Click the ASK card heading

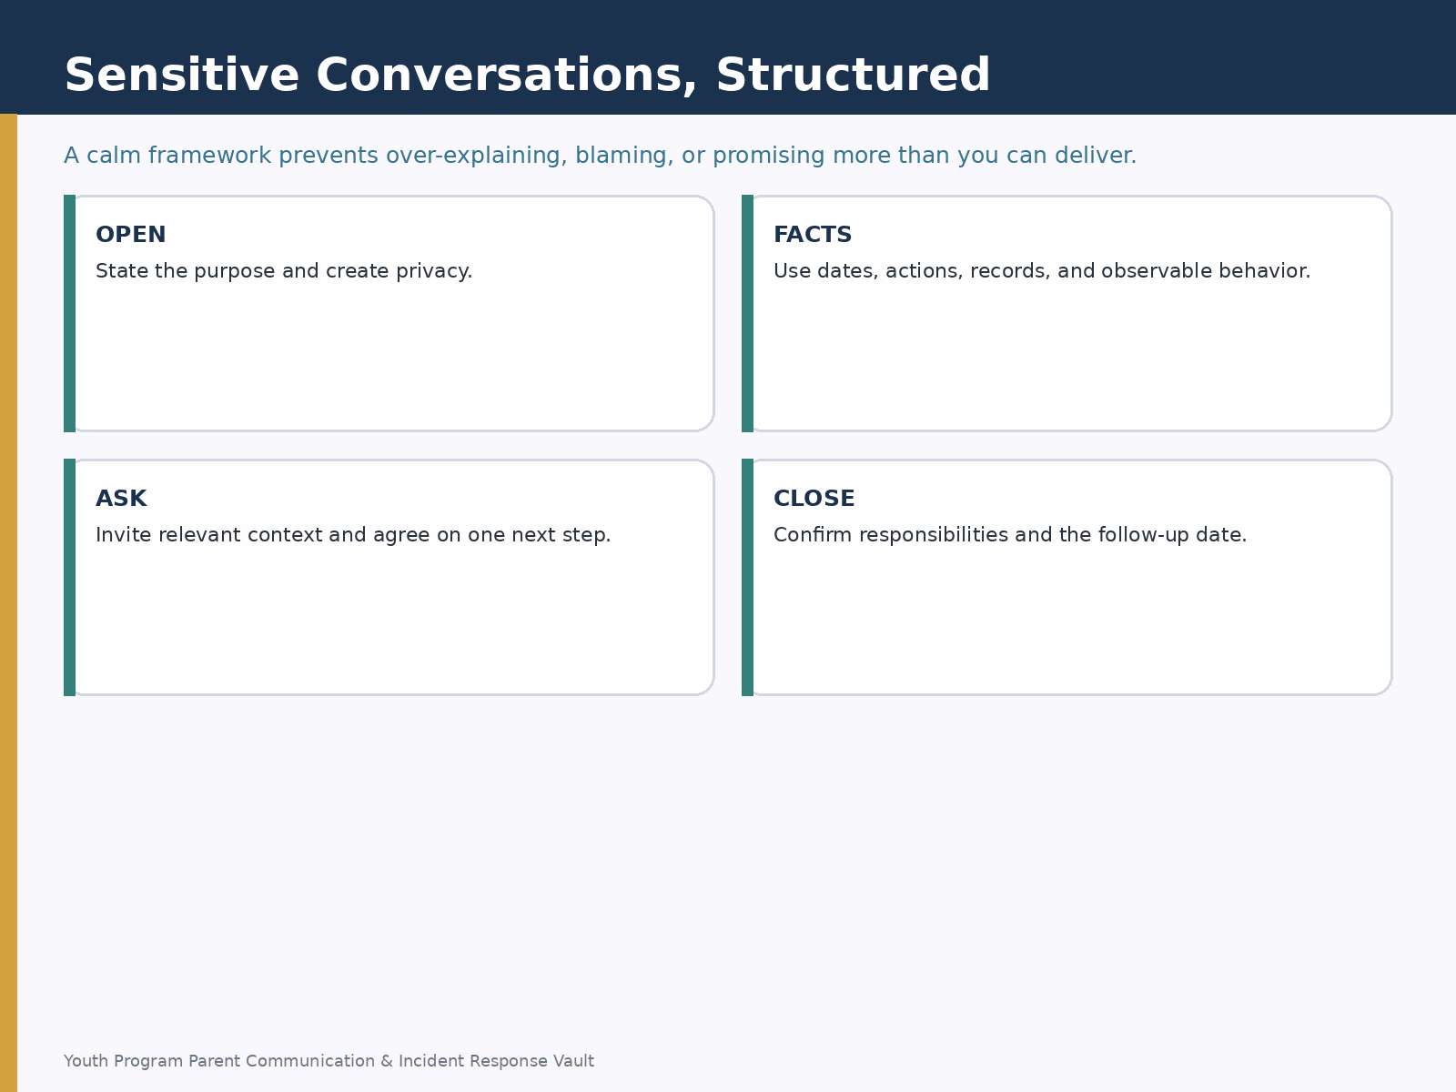pos(121,499)
